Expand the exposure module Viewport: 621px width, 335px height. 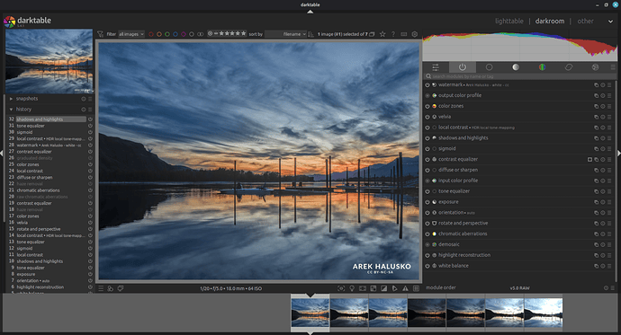[x=448, y=202]
